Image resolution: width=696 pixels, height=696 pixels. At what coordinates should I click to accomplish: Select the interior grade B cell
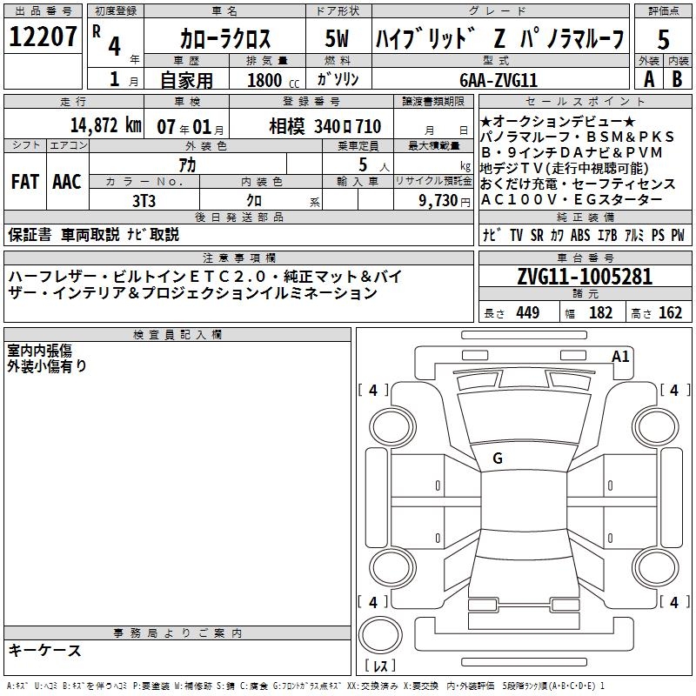point(677,77)
